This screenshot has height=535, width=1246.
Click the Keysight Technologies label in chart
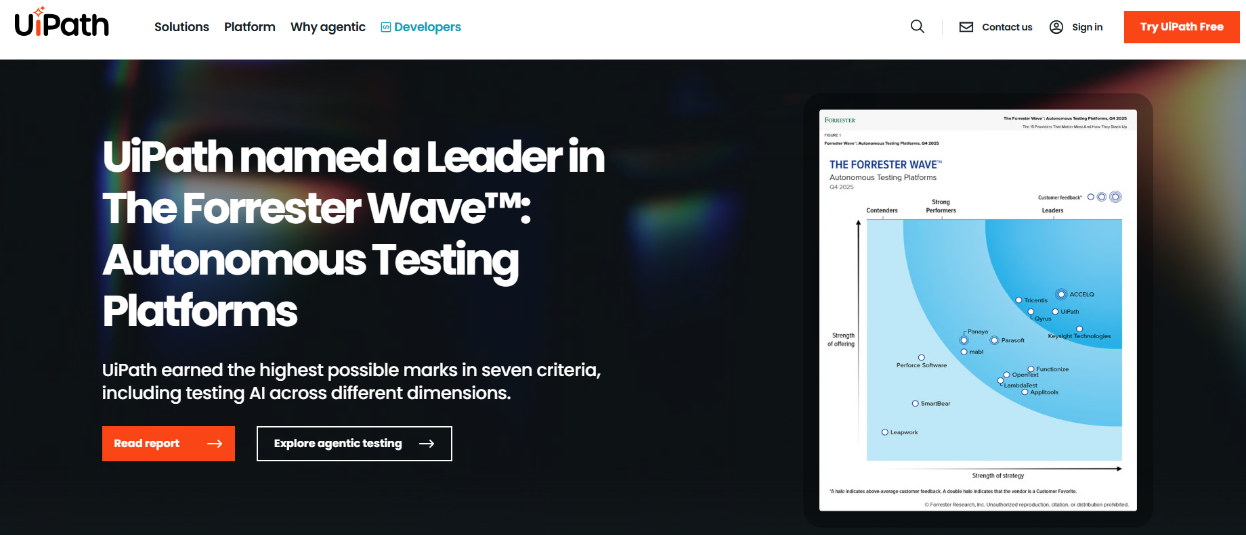1079,336
